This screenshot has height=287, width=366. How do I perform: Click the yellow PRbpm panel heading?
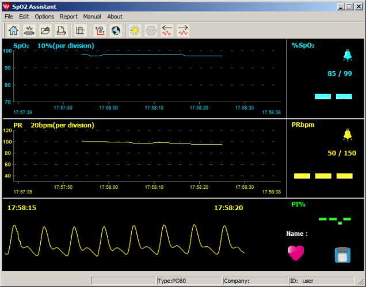(303, 125)
